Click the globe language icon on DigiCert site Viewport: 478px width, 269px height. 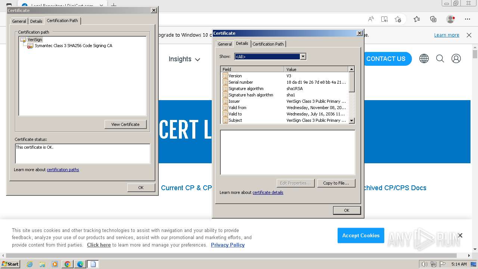[x=424, y=59]
